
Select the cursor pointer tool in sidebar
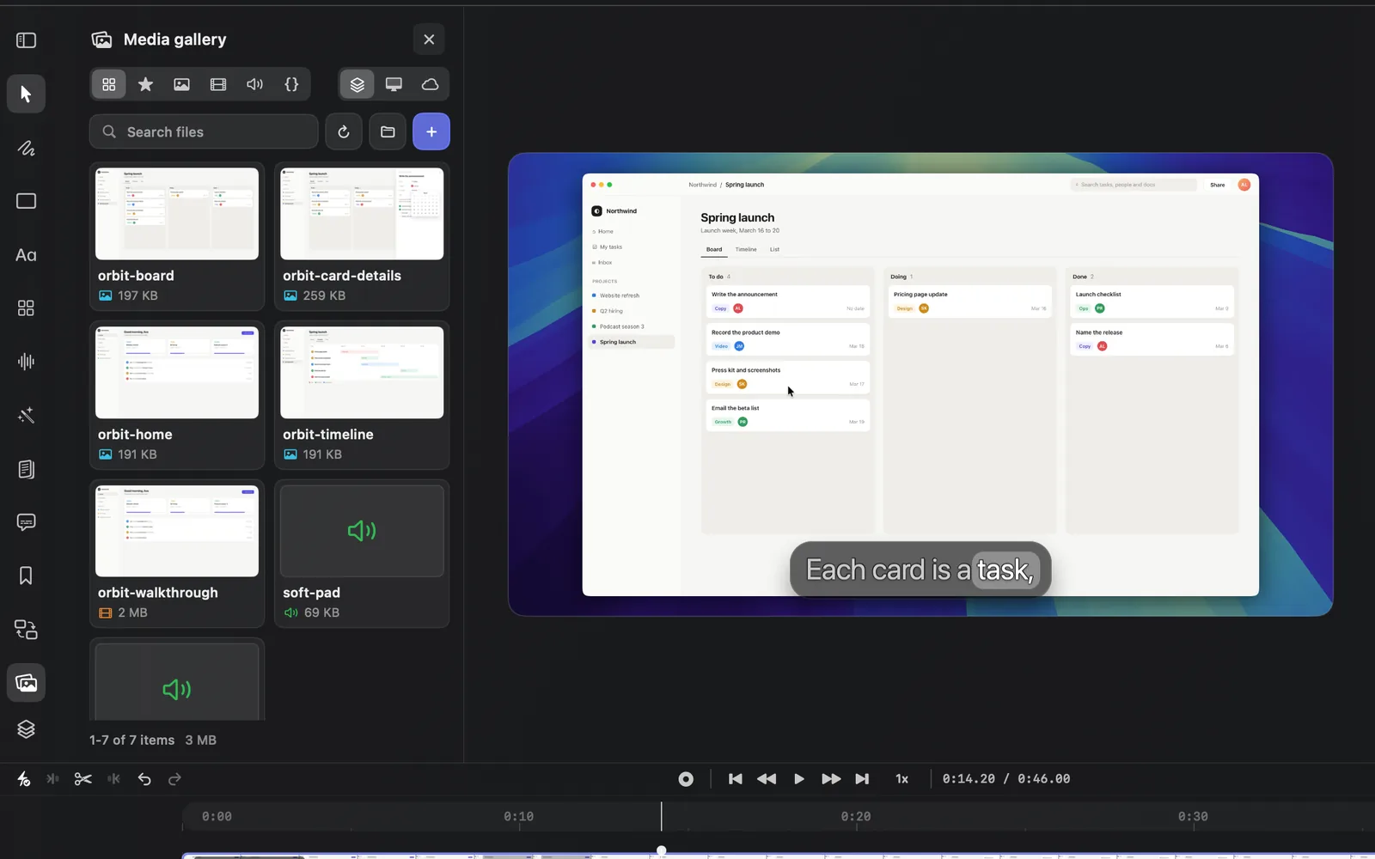[x=26, y=94]
